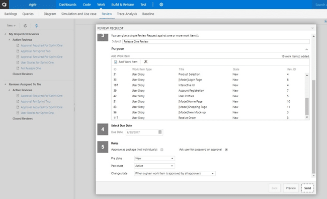Open the Build & Release hub
Screen dimensions: 327x199
123,5
